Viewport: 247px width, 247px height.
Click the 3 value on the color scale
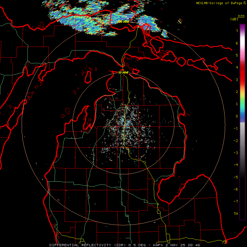(237, 80)
